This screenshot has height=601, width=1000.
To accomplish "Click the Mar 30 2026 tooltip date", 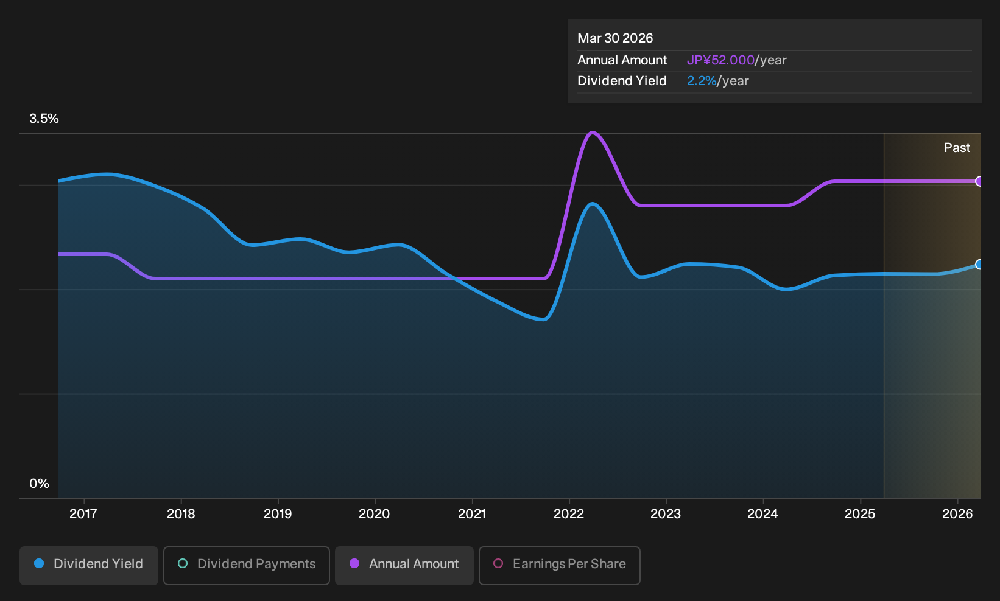I will pos(615,38).
